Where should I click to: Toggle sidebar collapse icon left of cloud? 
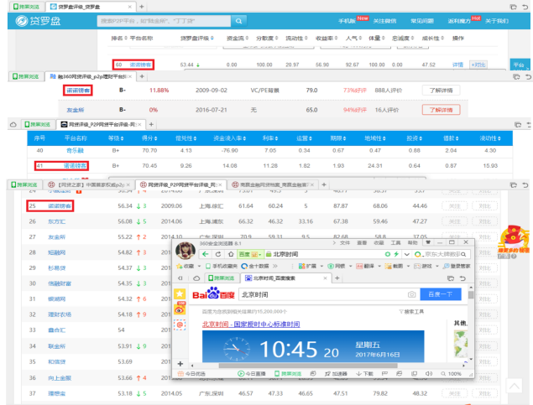click(x=180, y=278)
